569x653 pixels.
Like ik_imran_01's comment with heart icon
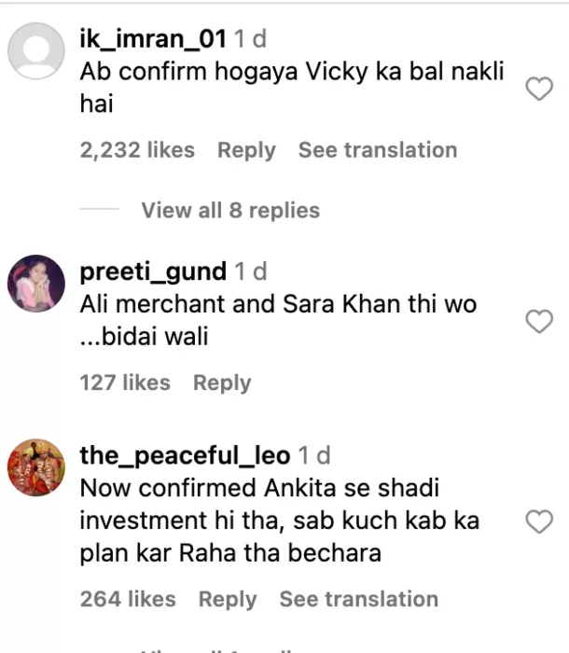click(540, 90)
